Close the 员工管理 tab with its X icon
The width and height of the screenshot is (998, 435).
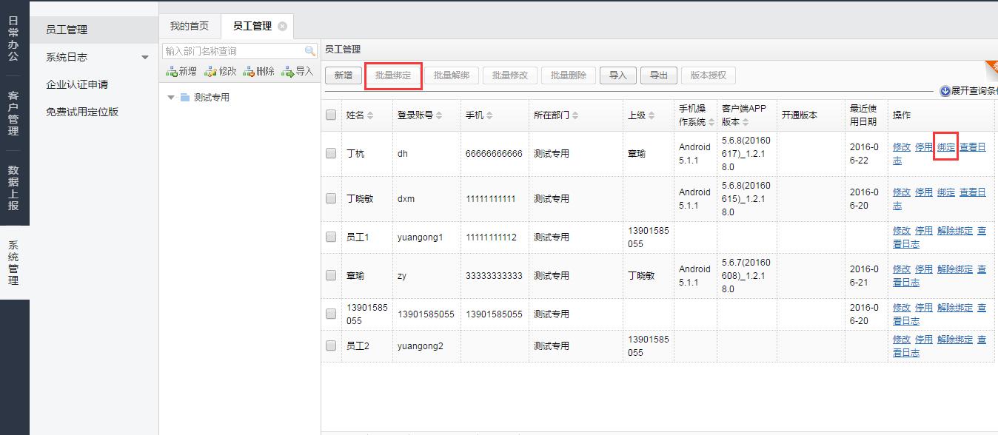click(282, 26)
